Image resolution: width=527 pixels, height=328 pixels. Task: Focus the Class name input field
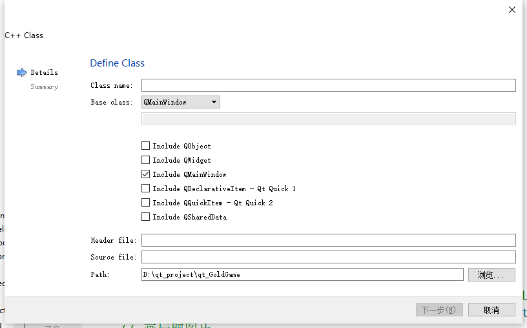pyautogui.click(x=328, y=85)
